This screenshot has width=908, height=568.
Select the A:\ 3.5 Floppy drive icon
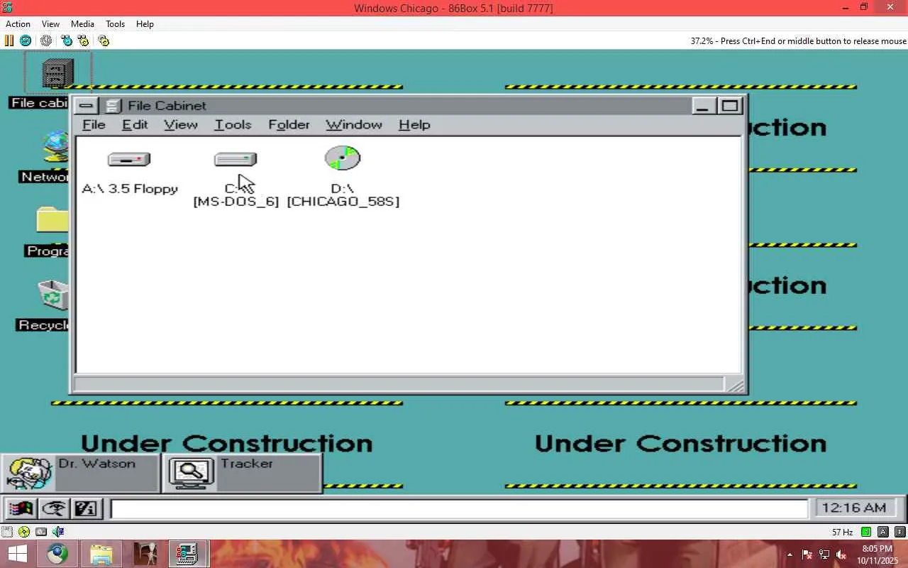(129, 159)
